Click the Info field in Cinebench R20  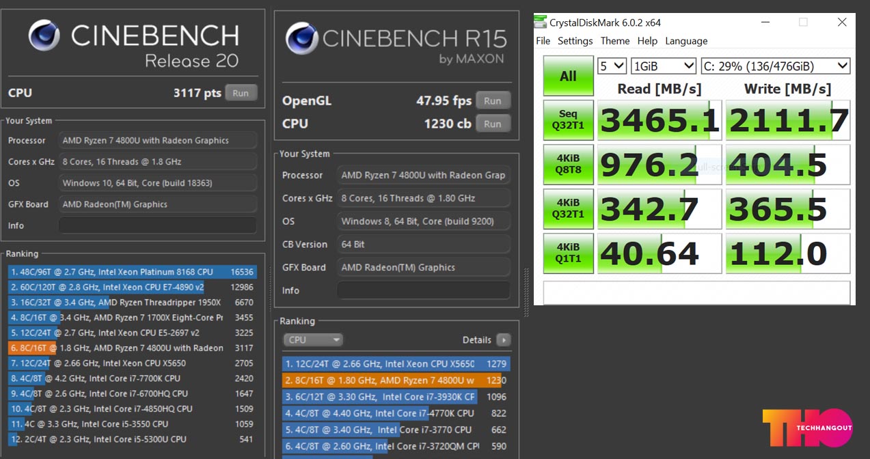[158, 225]
